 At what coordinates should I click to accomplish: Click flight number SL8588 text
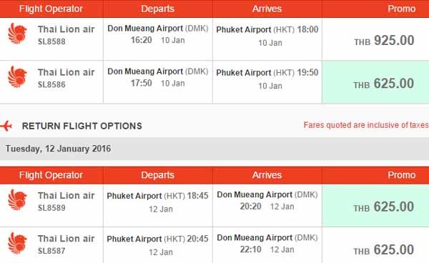click(x=51, y=41)
